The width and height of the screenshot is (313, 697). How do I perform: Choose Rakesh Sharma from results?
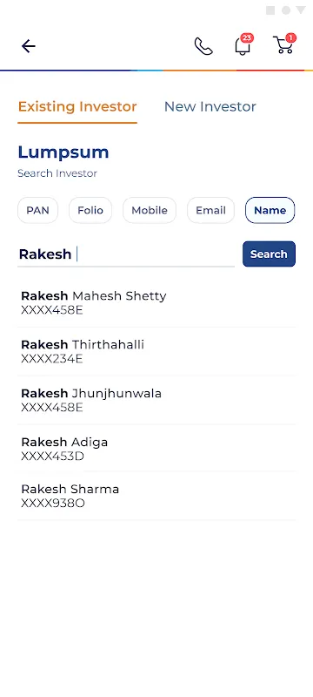(x=156, y=496)
